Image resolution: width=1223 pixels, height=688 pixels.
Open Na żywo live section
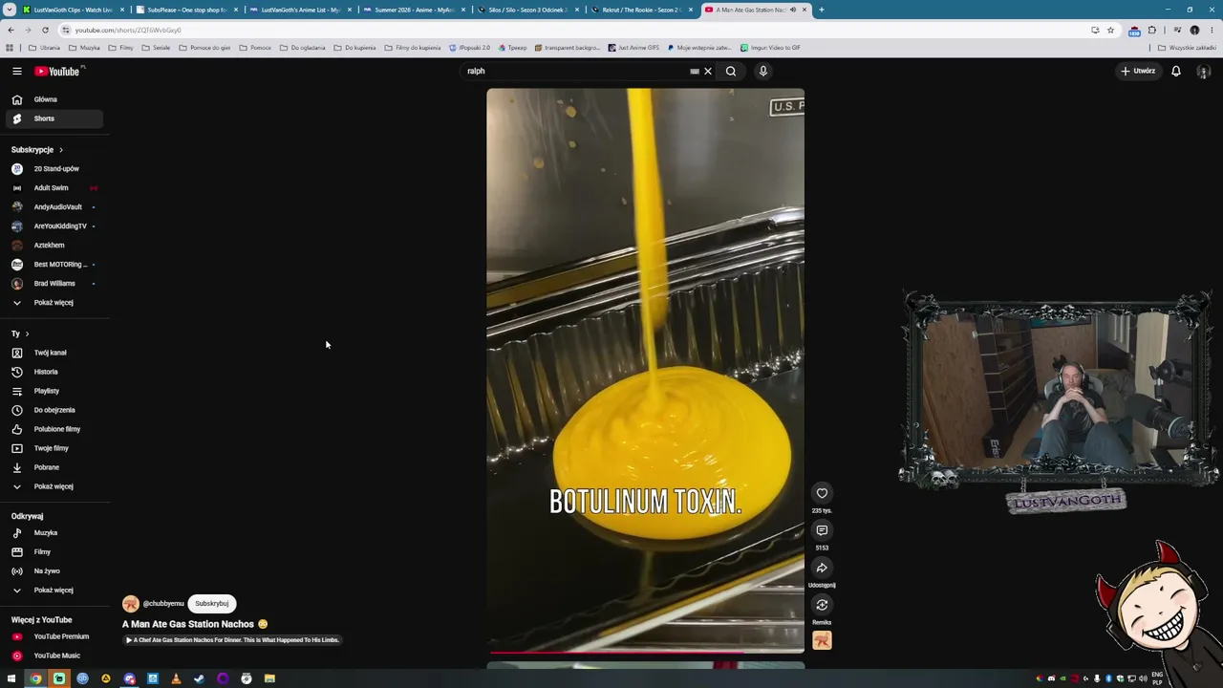[x=53, y=571]
